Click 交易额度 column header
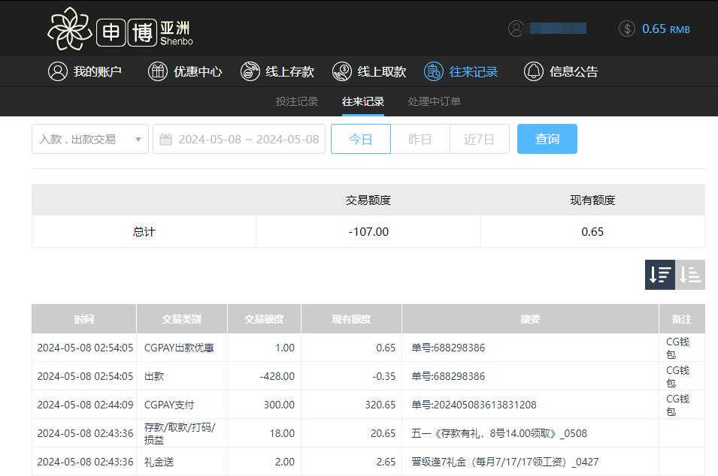 [264, 319]
